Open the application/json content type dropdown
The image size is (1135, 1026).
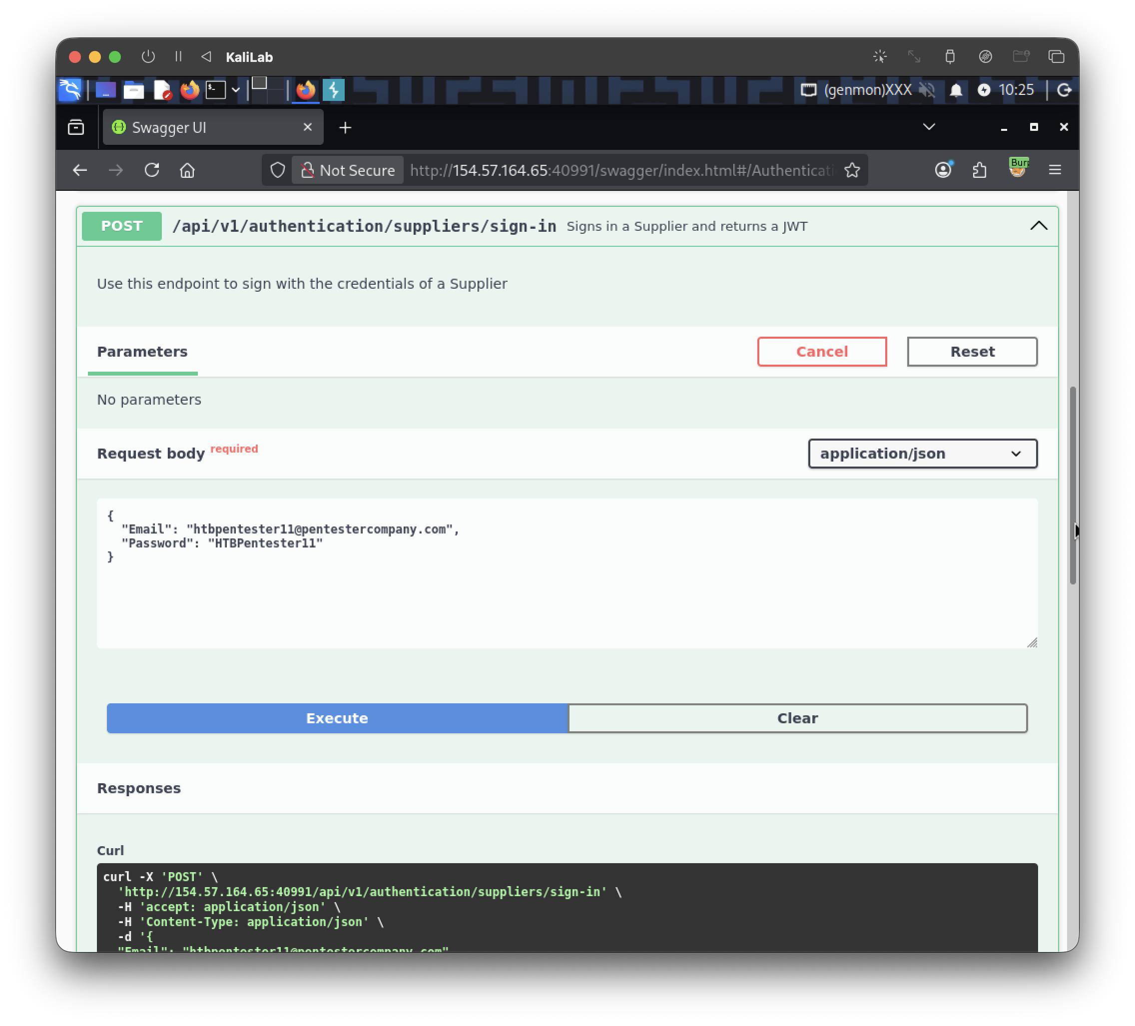[922, 453]
